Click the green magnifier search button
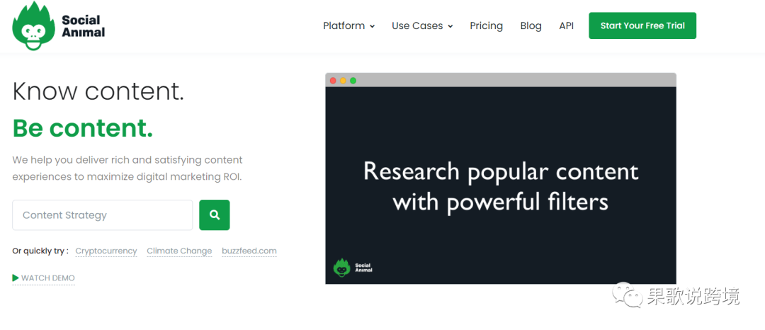Image resolution: width=765 pixels, height=330 pixels. tap(214, 215)
